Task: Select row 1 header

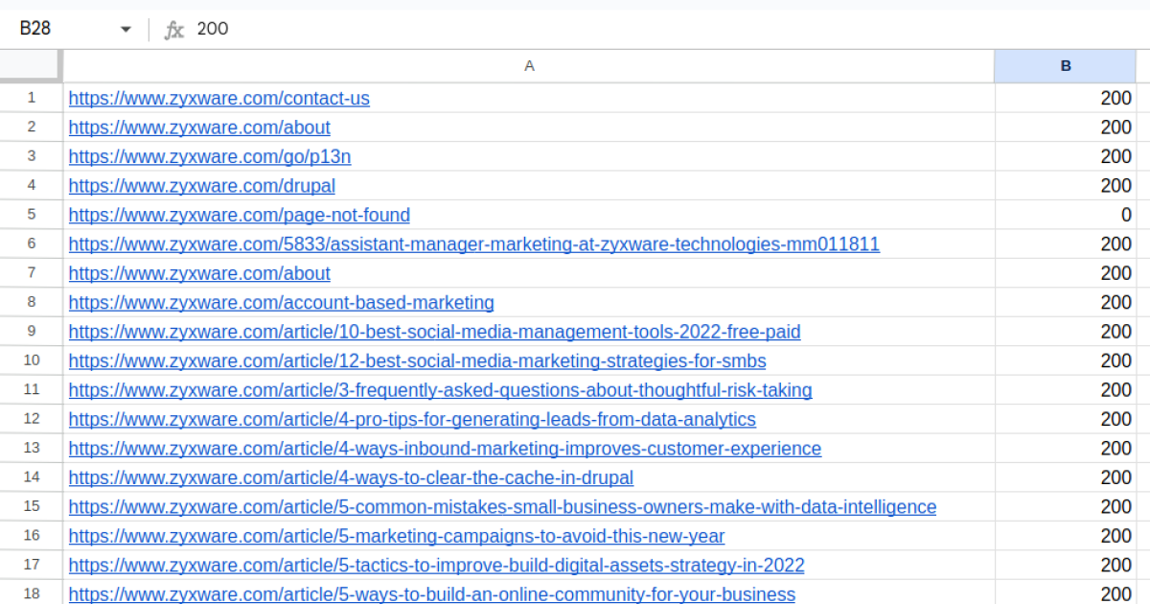Action: (x=31, y=98)
